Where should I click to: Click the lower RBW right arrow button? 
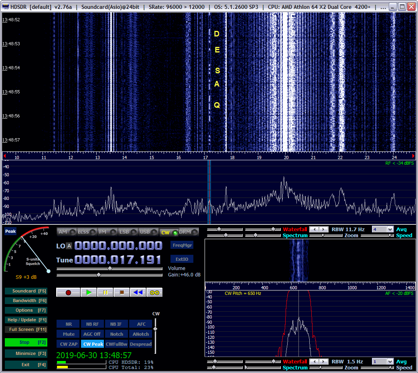point(323,362)
